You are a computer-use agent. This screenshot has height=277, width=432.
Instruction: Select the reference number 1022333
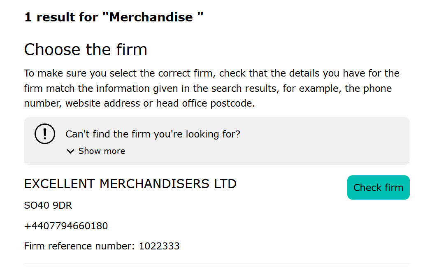point(159,246)
